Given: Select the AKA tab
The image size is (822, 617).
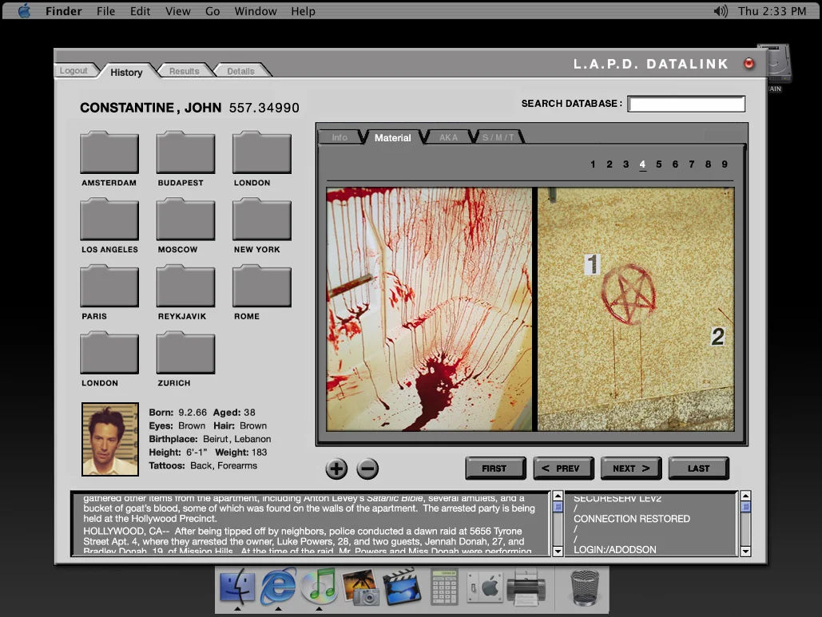Looking at the screenshot, I should tap(448, 137).
